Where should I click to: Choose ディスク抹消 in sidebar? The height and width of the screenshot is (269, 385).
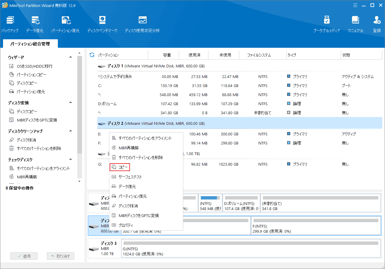pyautogui.click(x=23, y=140)
